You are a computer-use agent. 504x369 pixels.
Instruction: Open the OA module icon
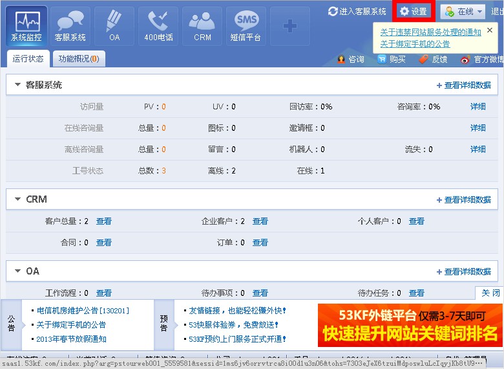point(114,27)
